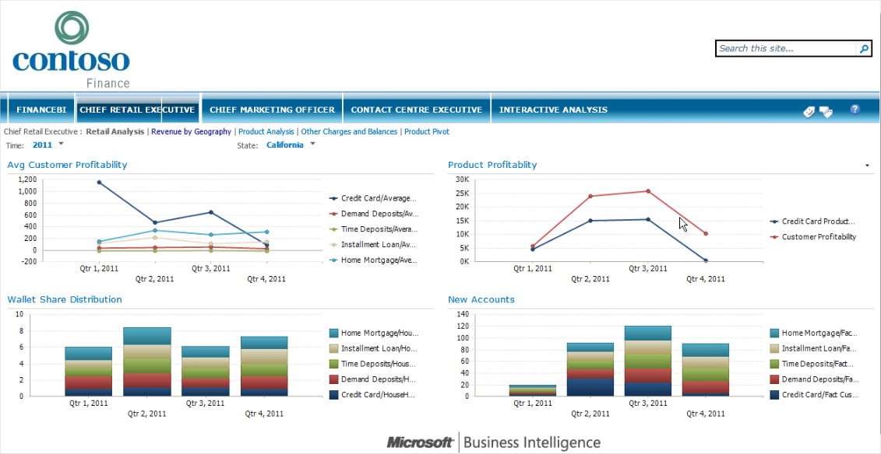The height and width of the screenshot is (454, 881).
Task: Open the Product Pivot link
Action: [426, 132]
